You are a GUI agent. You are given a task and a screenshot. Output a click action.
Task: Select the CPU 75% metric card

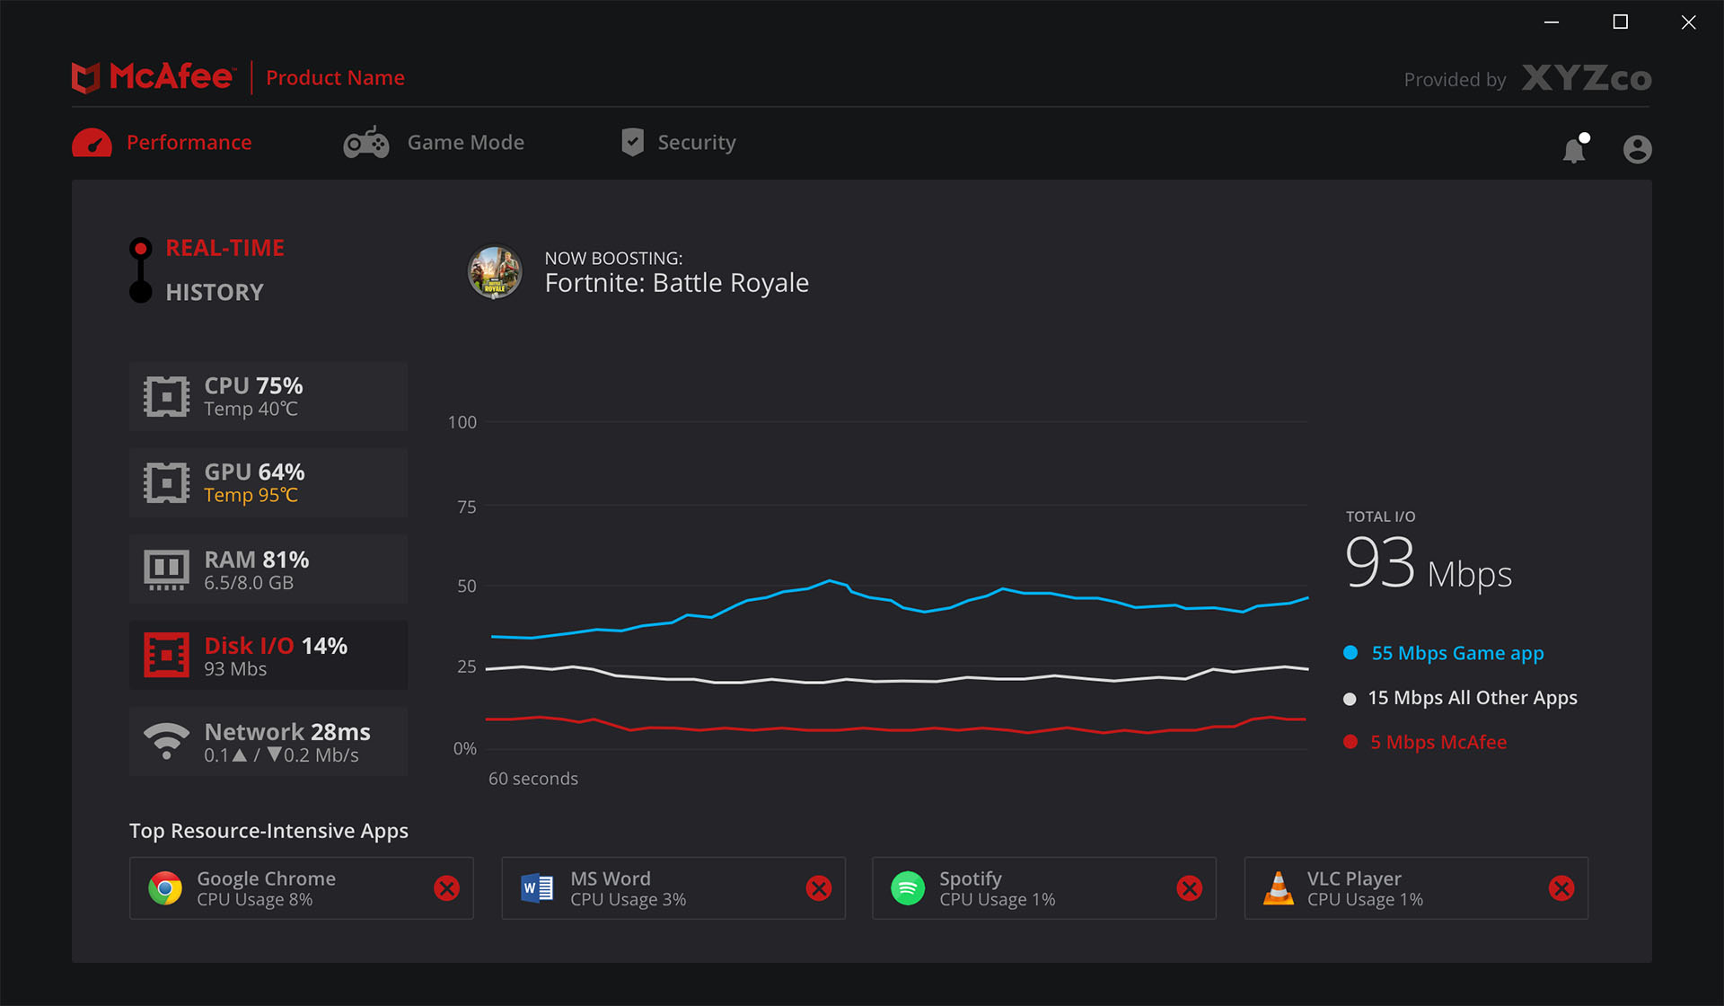pos(268,396)
